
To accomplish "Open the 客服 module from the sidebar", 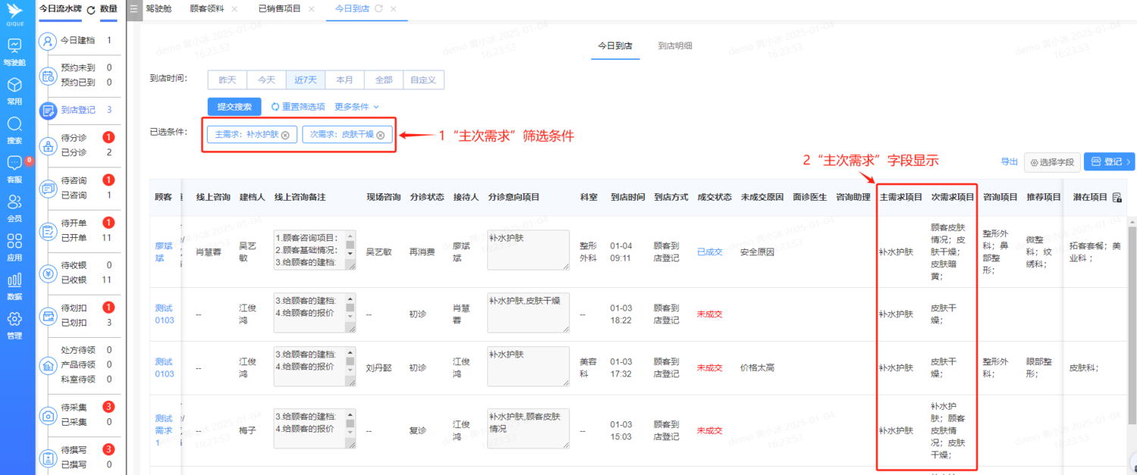I will [14, 168].
